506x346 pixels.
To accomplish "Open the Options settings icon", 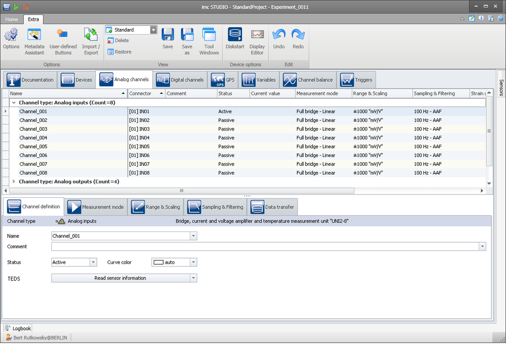I will click(x=11, y=36).
